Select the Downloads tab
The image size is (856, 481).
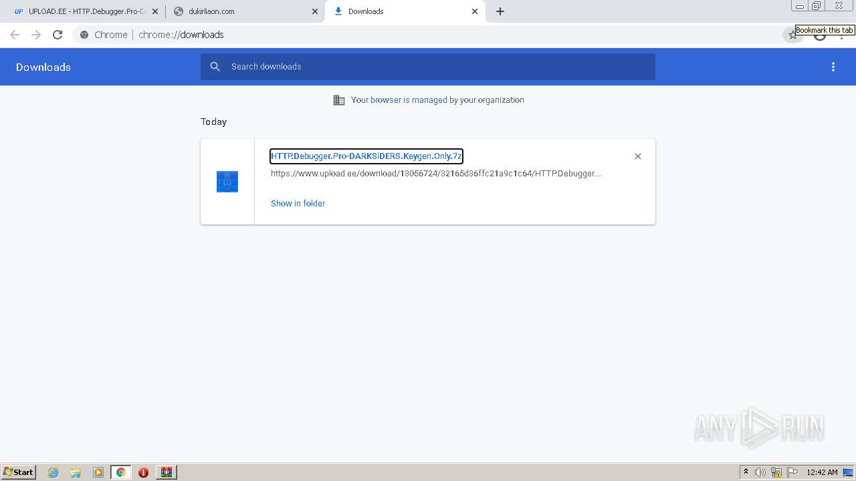tap(405, 11)
